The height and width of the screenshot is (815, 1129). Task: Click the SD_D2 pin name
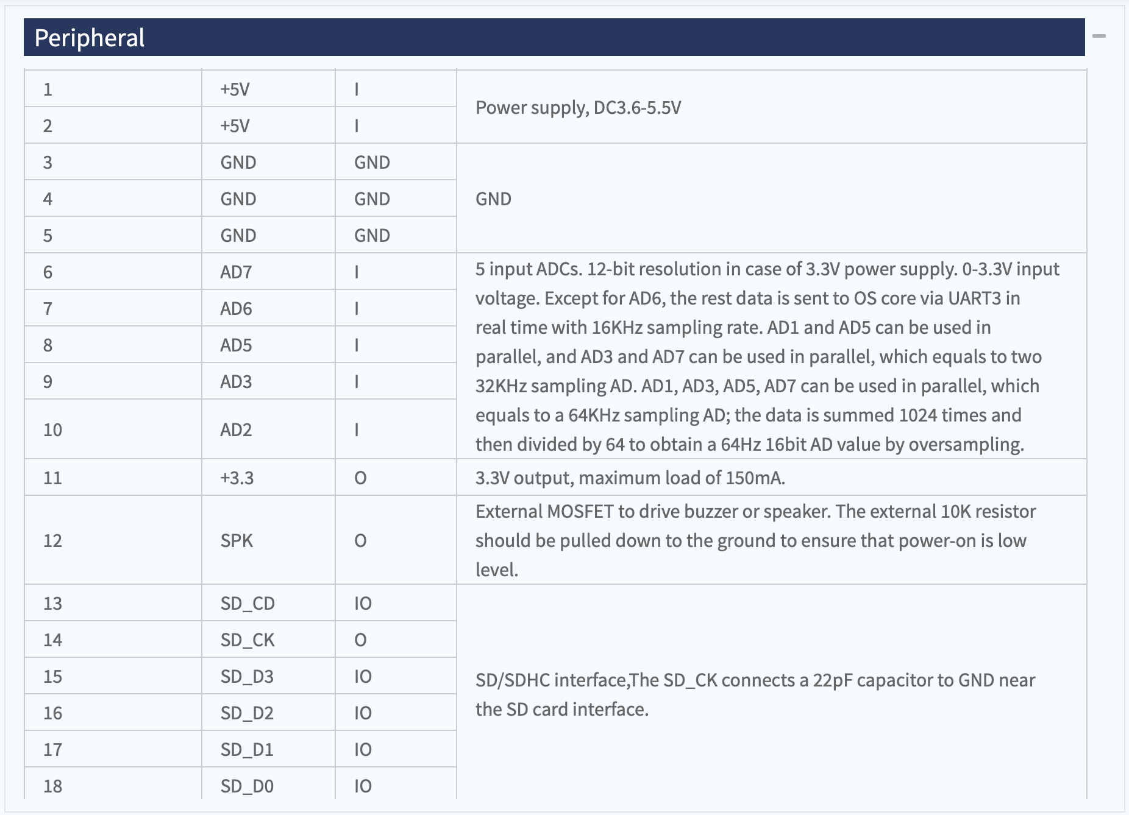point(247,713)
